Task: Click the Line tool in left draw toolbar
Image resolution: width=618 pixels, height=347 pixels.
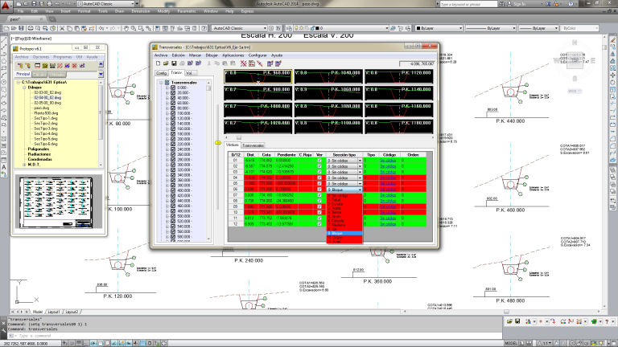Action: pos(4,39)
